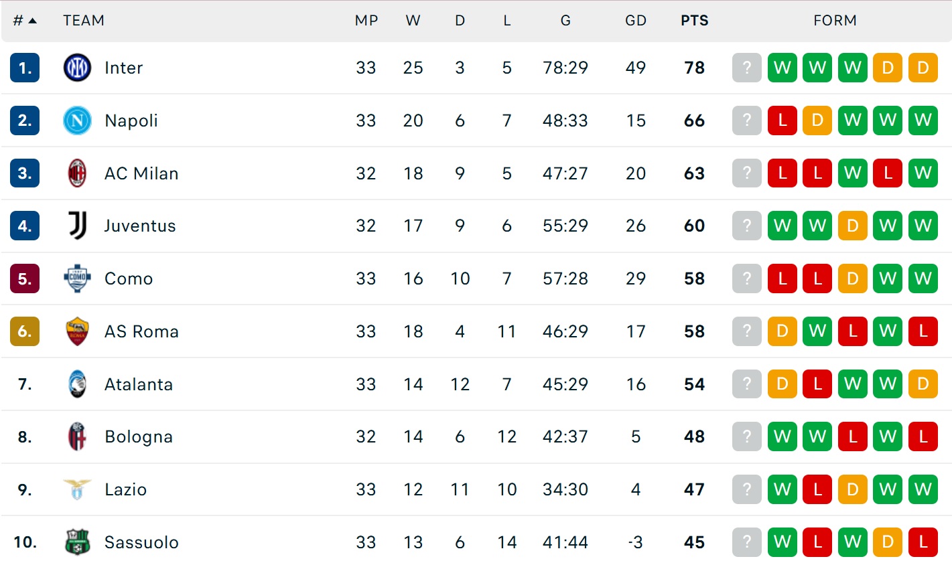This screenshot has height=565, width=952.
Task: Click the Napoli club logo
Action: (x=77, y=120)
